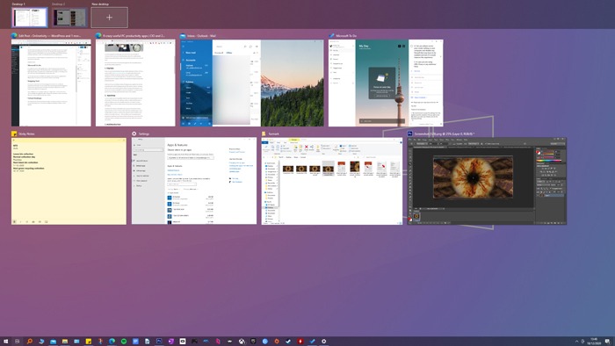Switch to the Desktop 2 thumbnail
Image resolution: width=615 pixels, height=346 pixels.
[69, 18]
